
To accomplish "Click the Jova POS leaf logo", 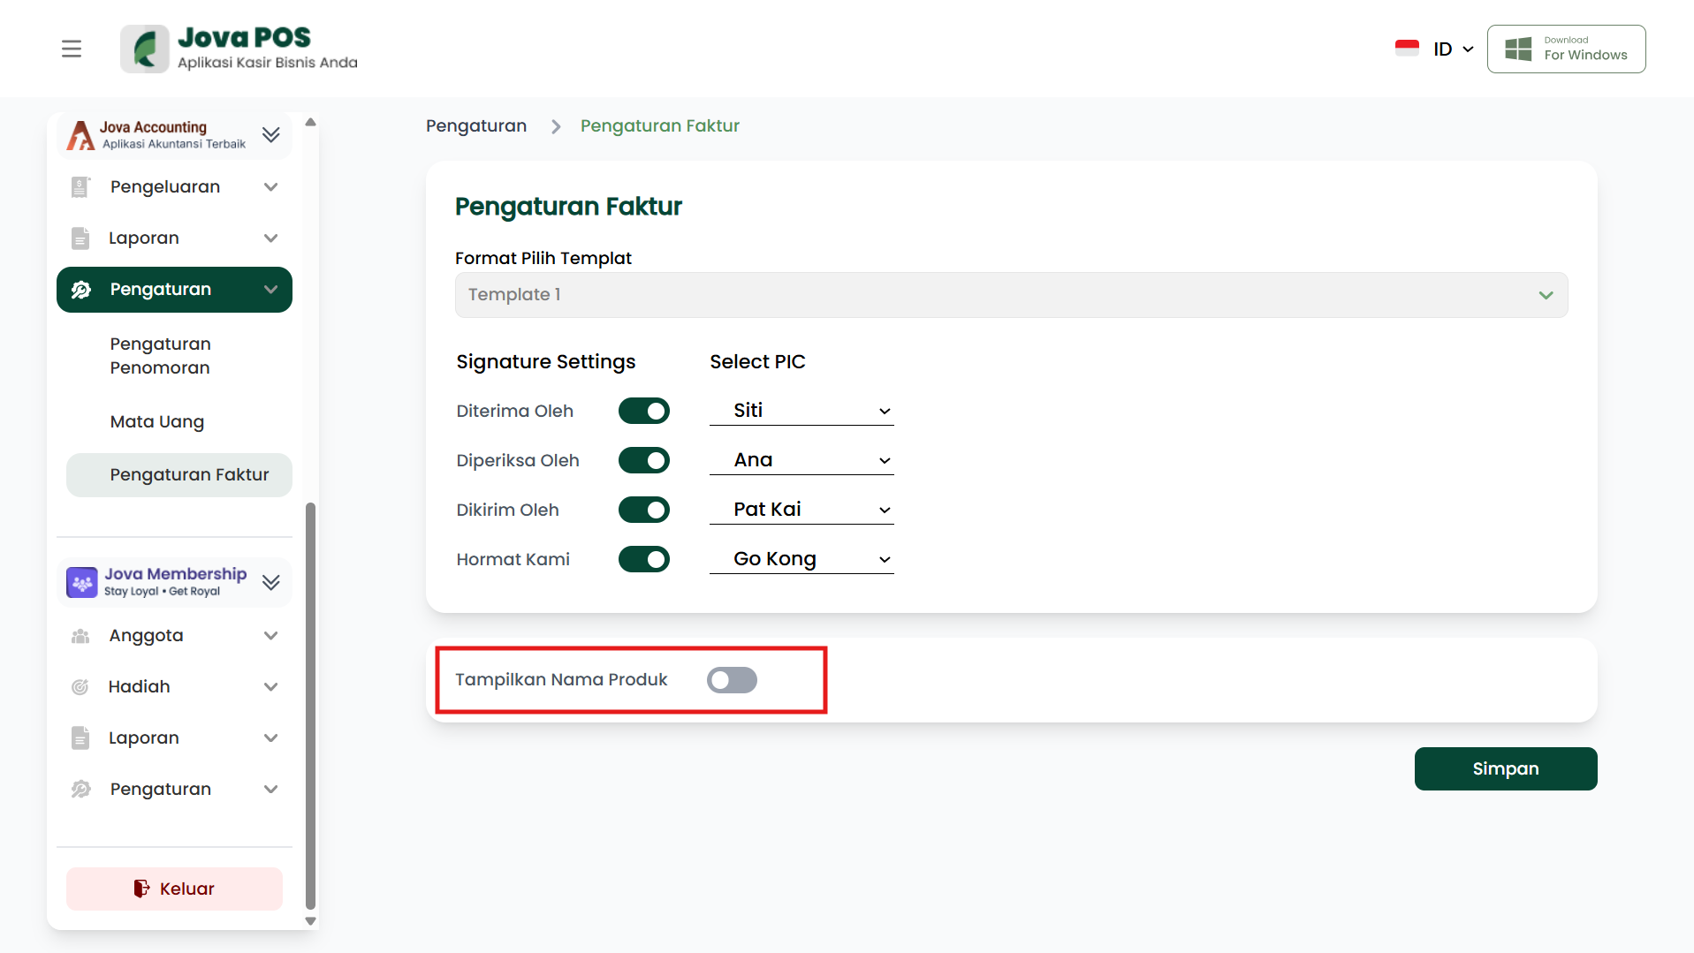I will (x=145, y=49).
